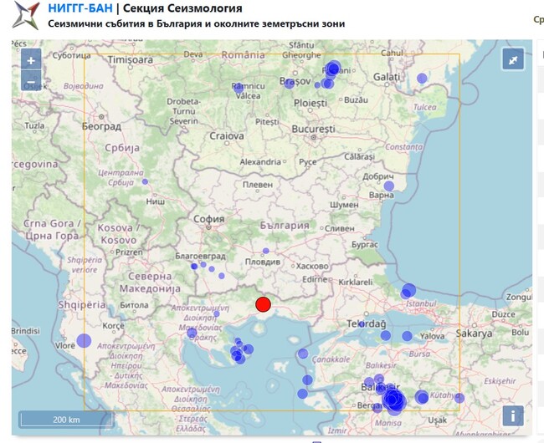The height and width of the screenshot is (443, 544).
Task: Select the small blue marker near Ниш
Action: pos(145,181)
